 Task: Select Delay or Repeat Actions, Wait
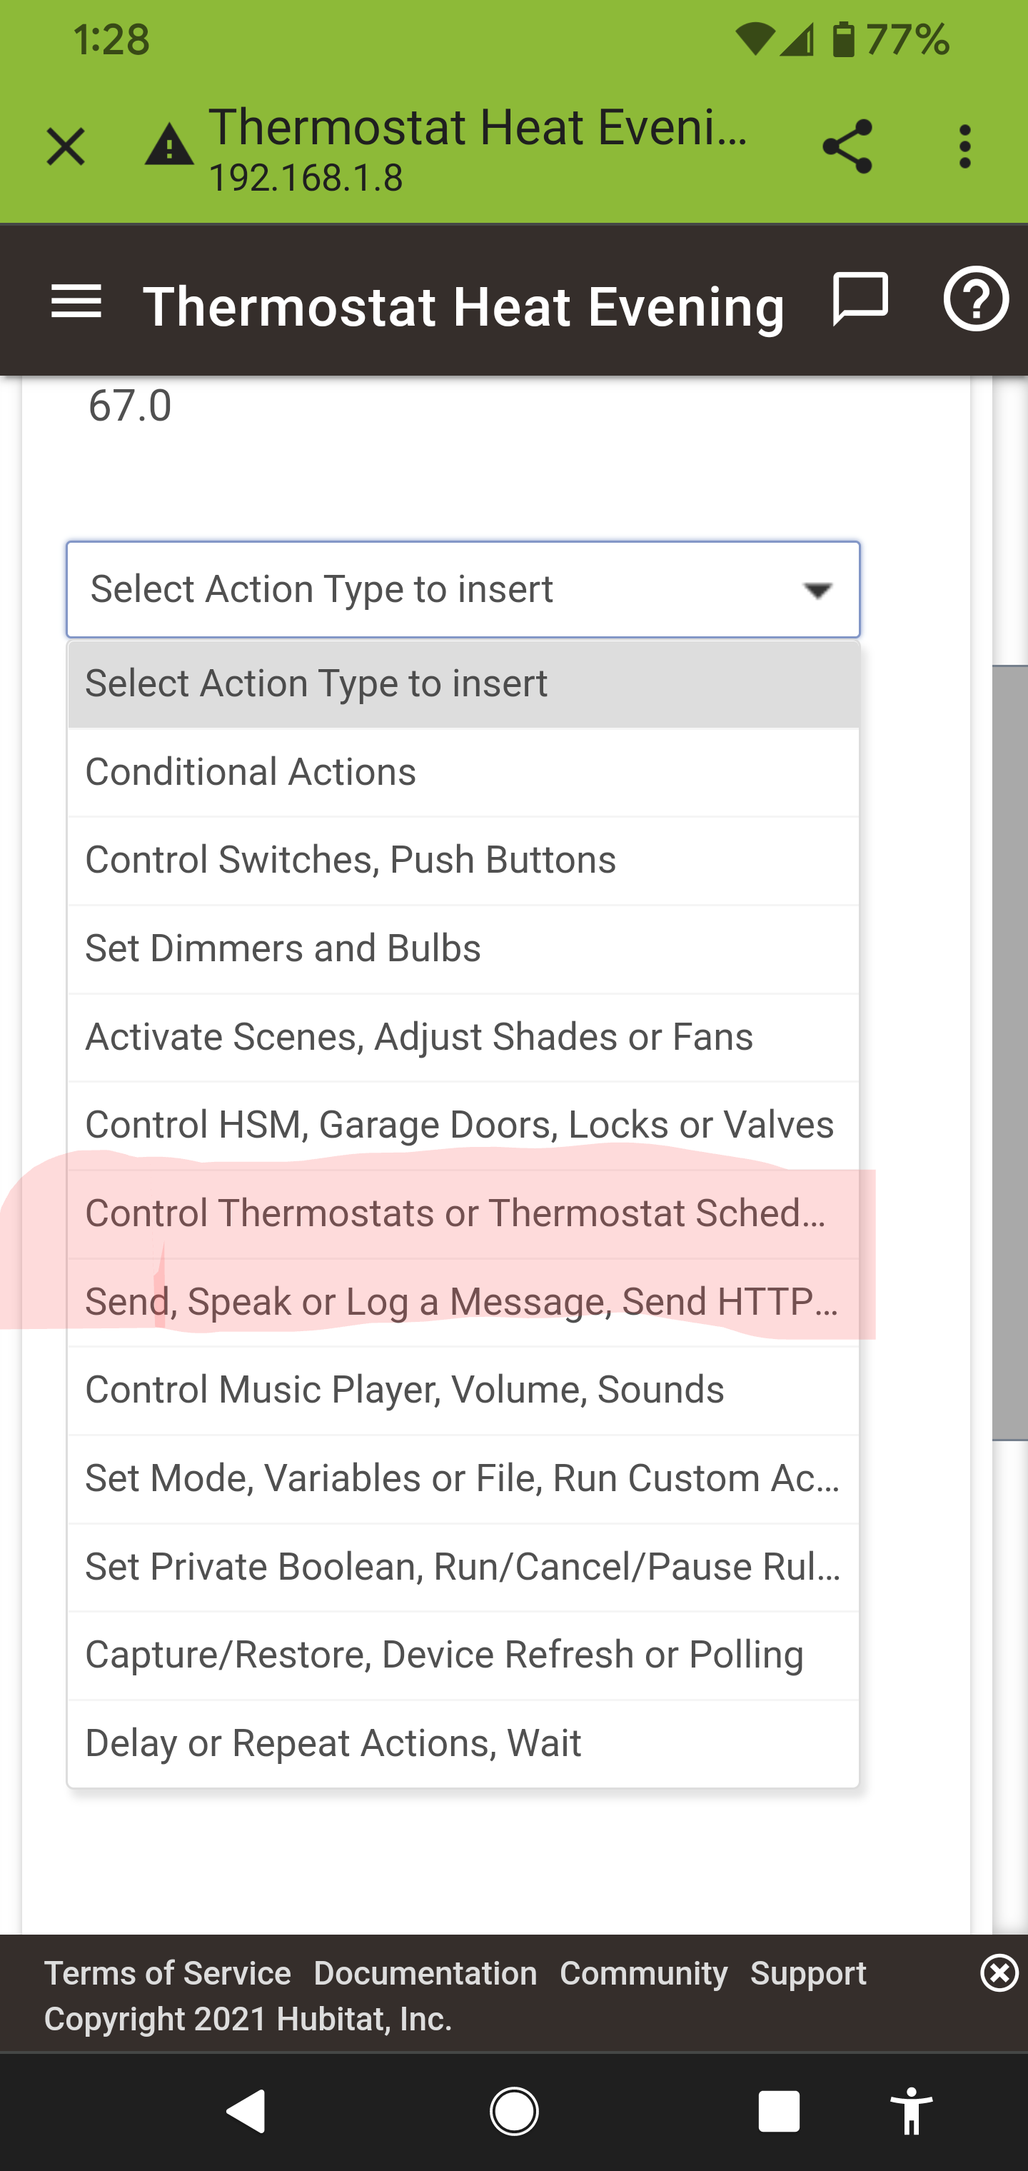(x=463, y=1743)
